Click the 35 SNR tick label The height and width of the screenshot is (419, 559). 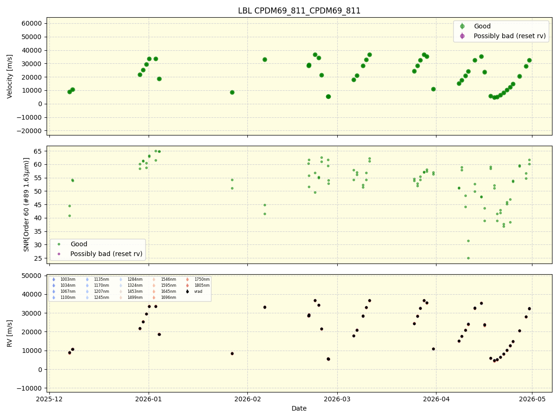pyautogui.click(x=39, y=231)
